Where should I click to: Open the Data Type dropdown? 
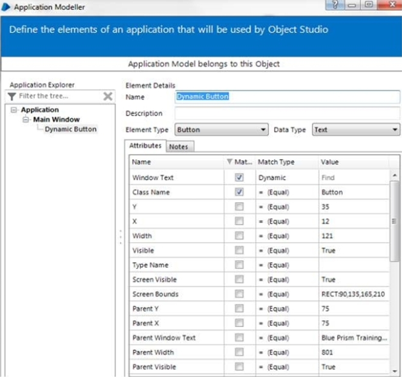(395, 129)
